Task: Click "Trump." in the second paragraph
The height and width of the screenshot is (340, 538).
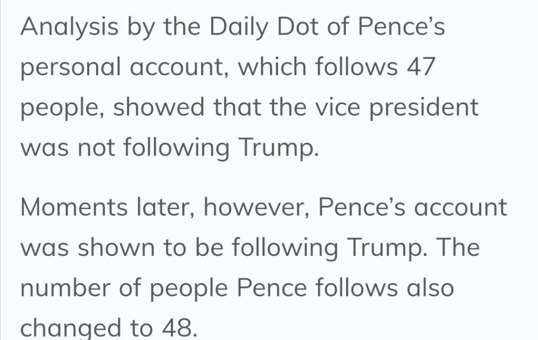Action: click(x=384, y=248)
